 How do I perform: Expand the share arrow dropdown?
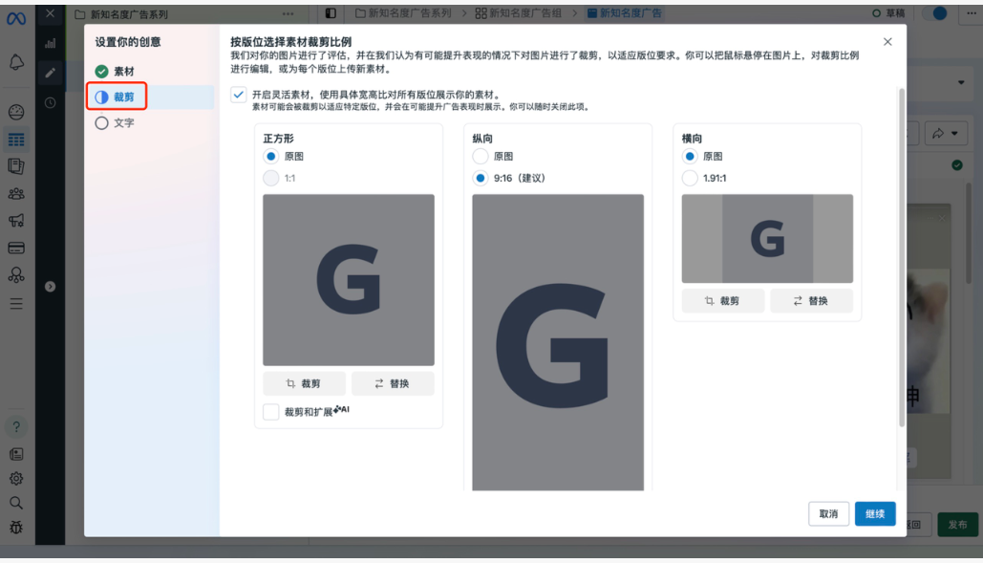click(944, 134)
